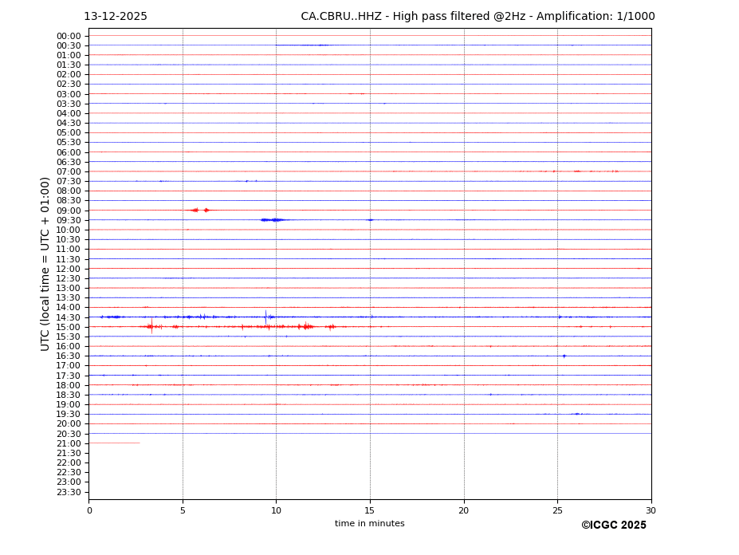Click the 13-12-2025 date label
This screenshot has width=739, height=555.
[x=116, y=17]
